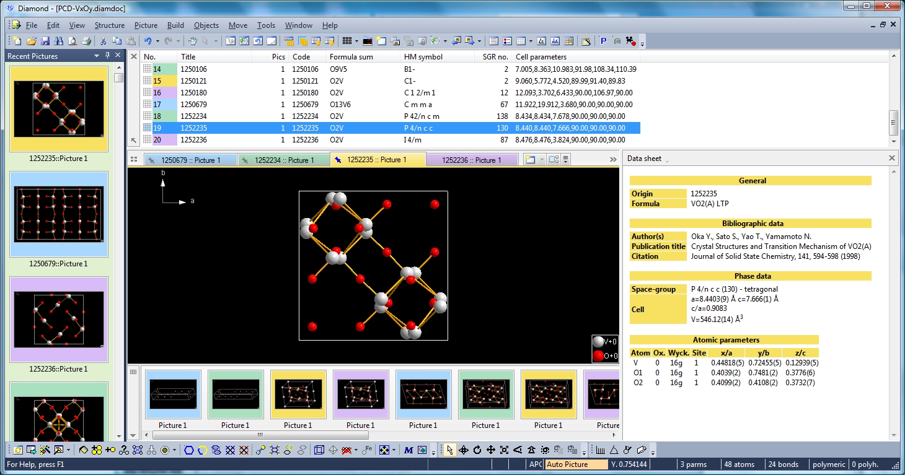905x475 pixels.
Task: Open the Recent Pictures panel dropdown arrow
Action: (x=97, y=56)
